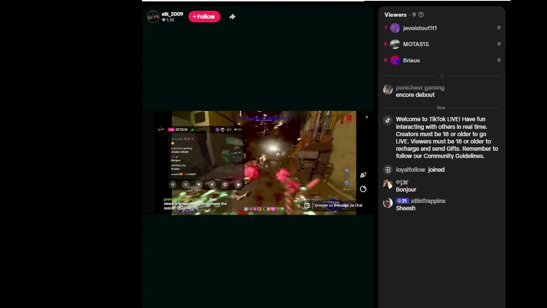547x308 pixels.
Task: Click the 'Sheesh' chat message
Action: point(406,208)
